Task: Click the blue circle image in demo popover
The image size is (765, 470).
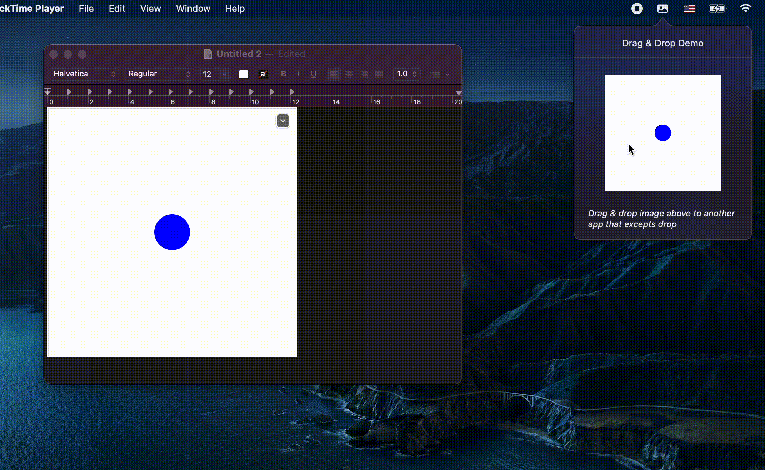Action: [662, 133]
